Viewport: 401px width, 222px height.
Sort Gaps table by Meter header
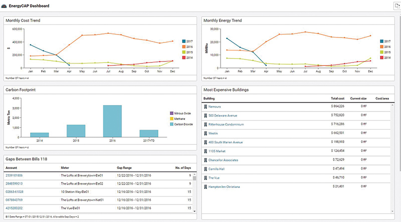65,168
